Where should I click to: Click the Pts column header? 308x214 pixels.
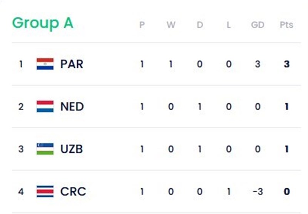pyautogui.click(x=286, y=25)
